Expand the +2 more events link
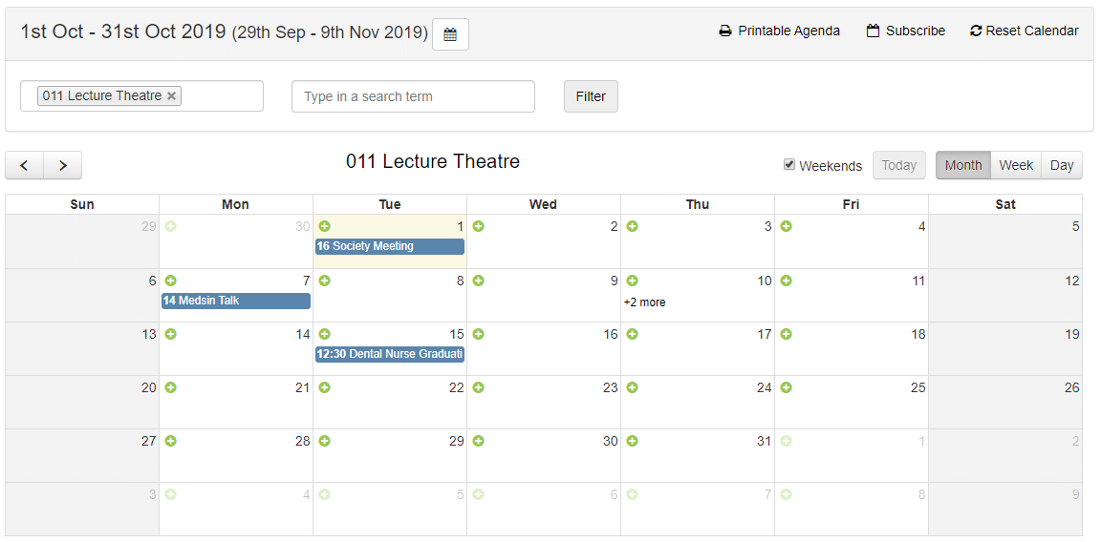Viewport: 1101px width, 542px height. click(x=644, y=302)
